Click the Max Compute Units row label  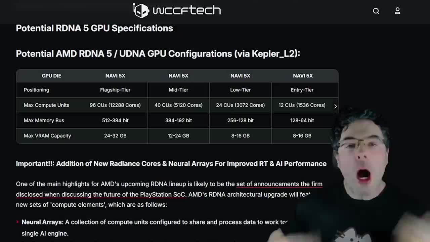46,105
